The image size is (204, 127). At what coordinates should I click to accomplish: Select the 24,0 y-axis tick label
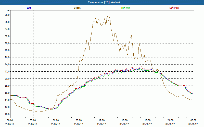tap(7, 65)
